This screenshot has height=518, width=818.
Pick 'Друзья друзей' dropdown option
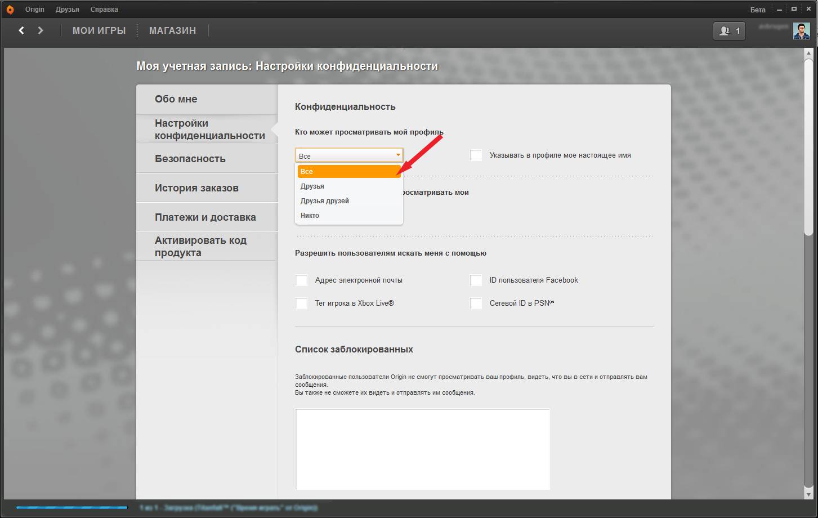click(325, 201)
